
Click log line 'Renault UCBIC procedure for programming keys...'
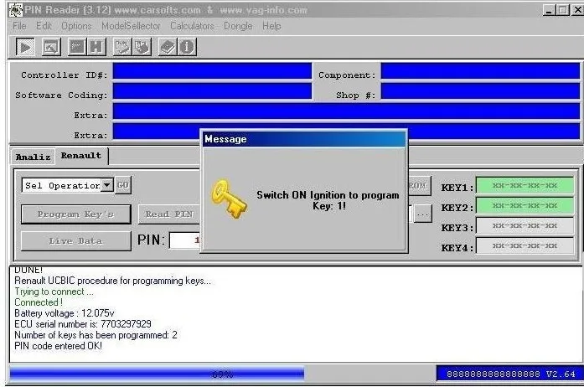pos(112,281)
